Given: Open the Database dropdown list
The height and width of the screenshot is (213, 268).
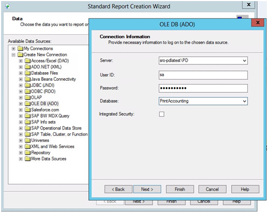Looking at the screenshot, I should click(244, 101).
